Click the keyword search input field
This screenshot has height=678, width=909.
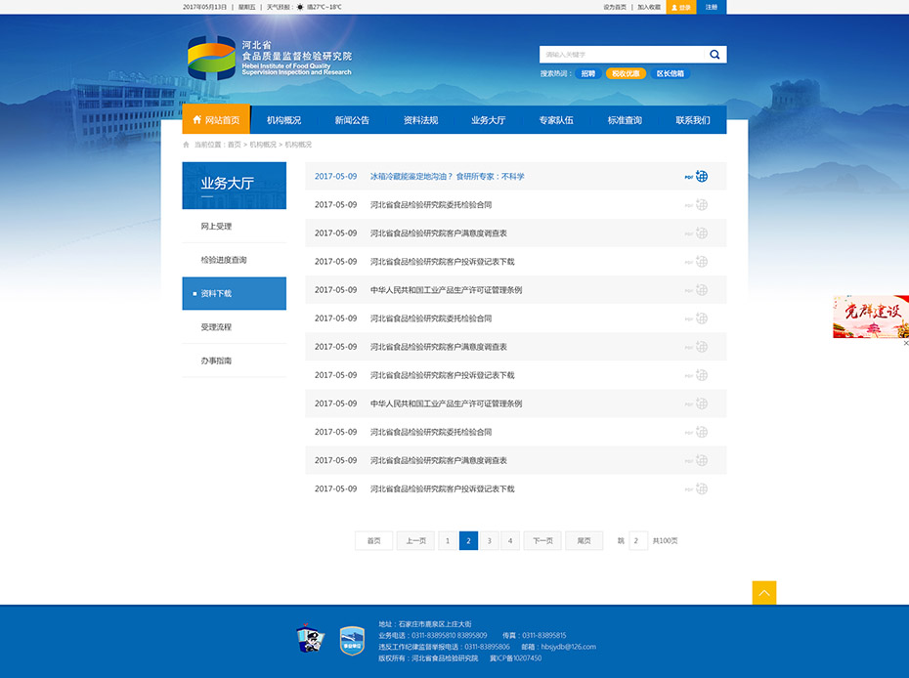point(622,55)
